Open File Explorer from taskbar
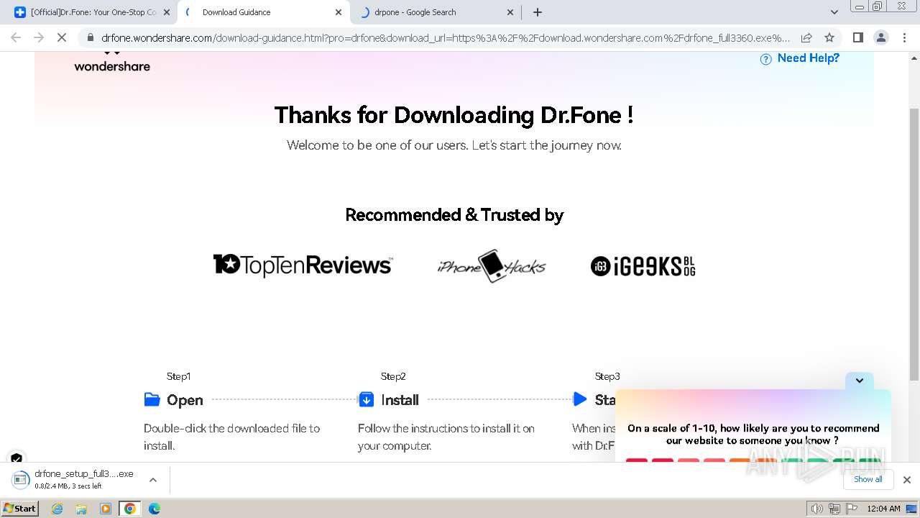Screen dimensions: 920x518 click(81, 509)
